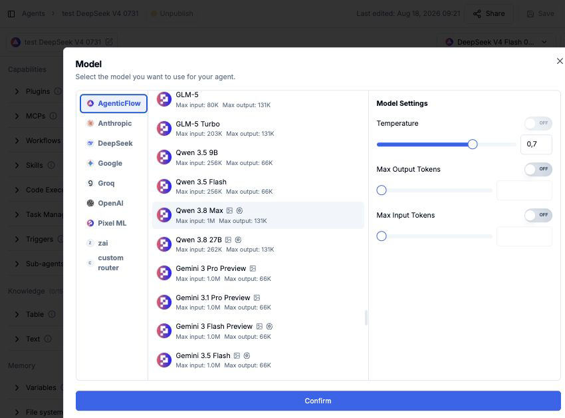565x418 pixels.
Task: Click image icon beside Gemini 3 Pro Preview
Action: click(253, 268)
